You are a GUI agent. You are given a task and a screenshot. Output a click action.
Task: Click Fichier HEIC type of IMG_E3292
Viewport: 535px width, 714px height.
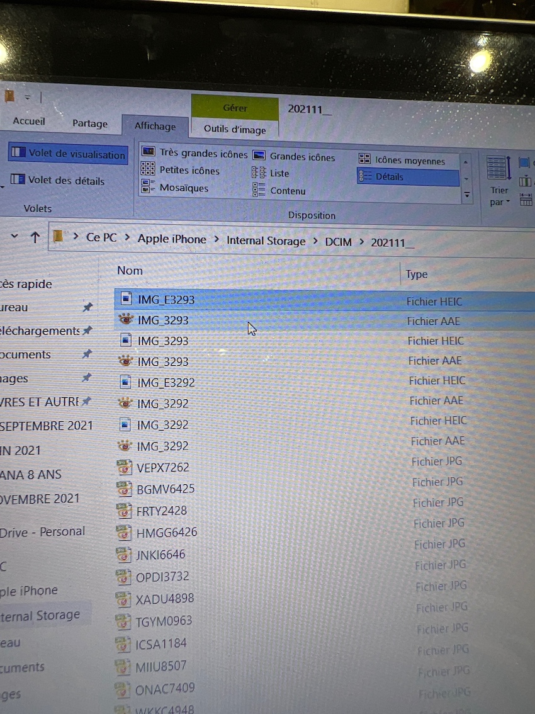[x=437, y=380]
